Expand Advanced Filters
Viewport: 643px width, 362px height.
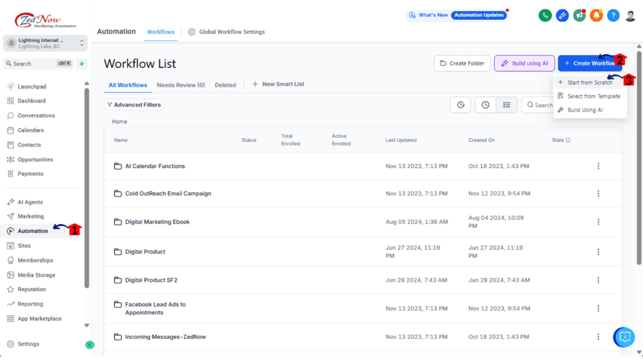point(134,104)
